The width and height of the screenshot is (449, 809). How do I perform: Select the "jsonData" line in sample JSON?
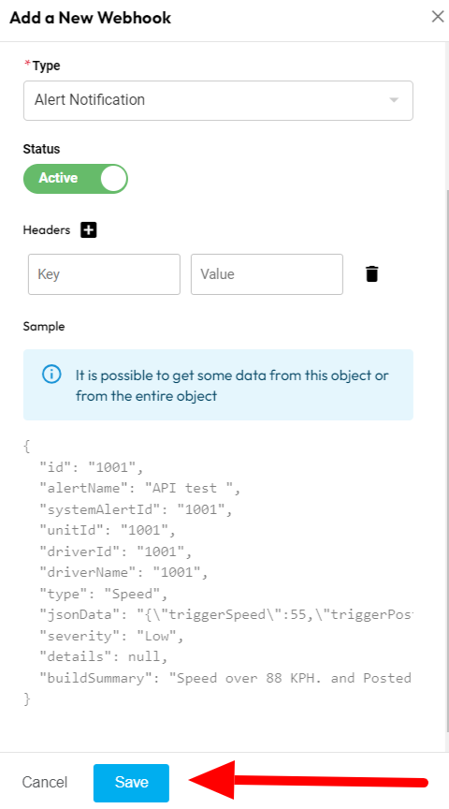(x=226, y=614)
